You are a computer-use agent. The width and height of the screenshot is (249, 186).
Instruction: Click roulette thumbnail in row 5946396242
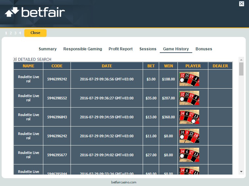tap(189, 136)
